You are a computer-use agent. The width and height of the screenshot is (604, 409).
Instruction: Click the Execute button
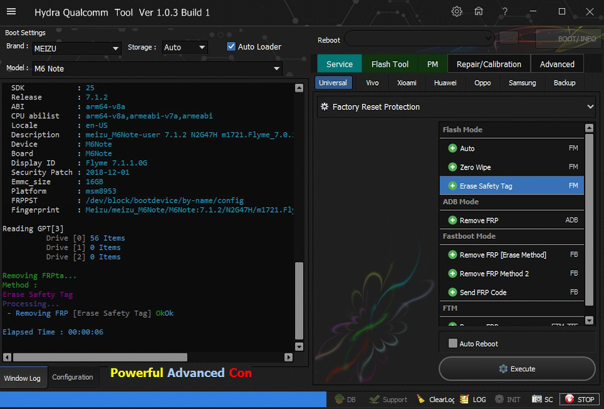pos(517,368)
